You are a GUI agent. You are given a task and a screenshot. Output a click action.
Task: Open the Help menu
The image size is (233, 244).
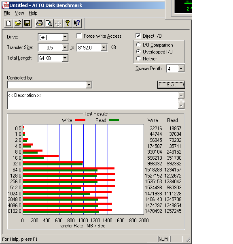[33, 13]
